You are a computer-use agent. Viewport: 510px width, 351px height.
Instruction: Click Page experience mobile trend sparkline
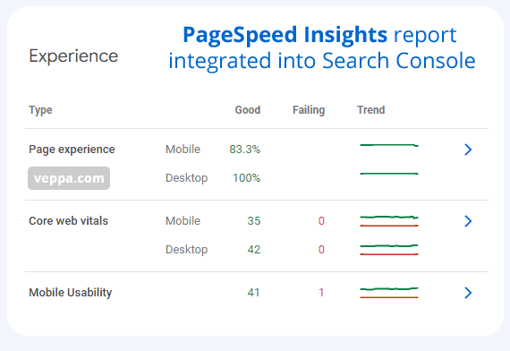(x=389, y=145)
